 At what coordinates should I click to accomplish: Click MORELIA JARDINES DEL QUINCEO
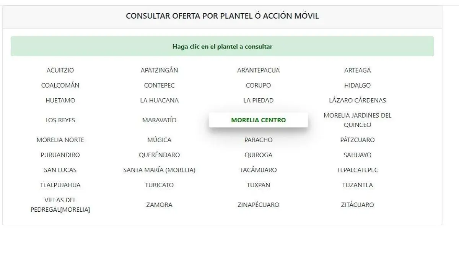(x=358, y=120)
